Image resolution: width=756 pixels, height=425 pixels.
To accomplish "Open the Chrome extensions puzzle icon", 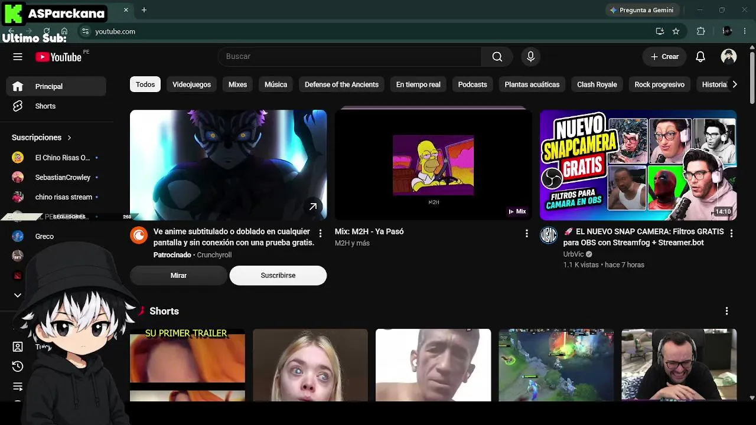I will (x=701, y=31).
